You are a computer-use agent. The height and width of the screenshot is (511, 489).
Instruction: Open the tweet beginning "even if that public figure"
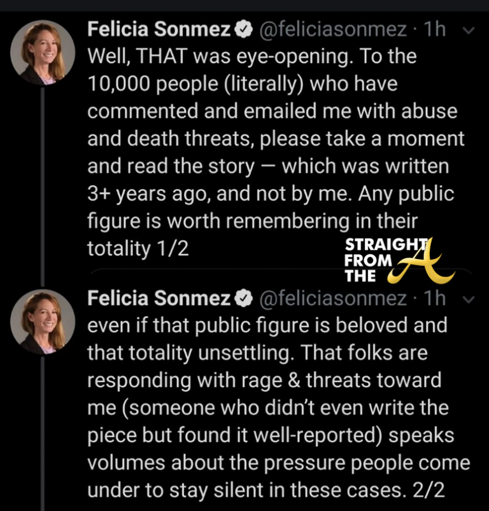274,407
